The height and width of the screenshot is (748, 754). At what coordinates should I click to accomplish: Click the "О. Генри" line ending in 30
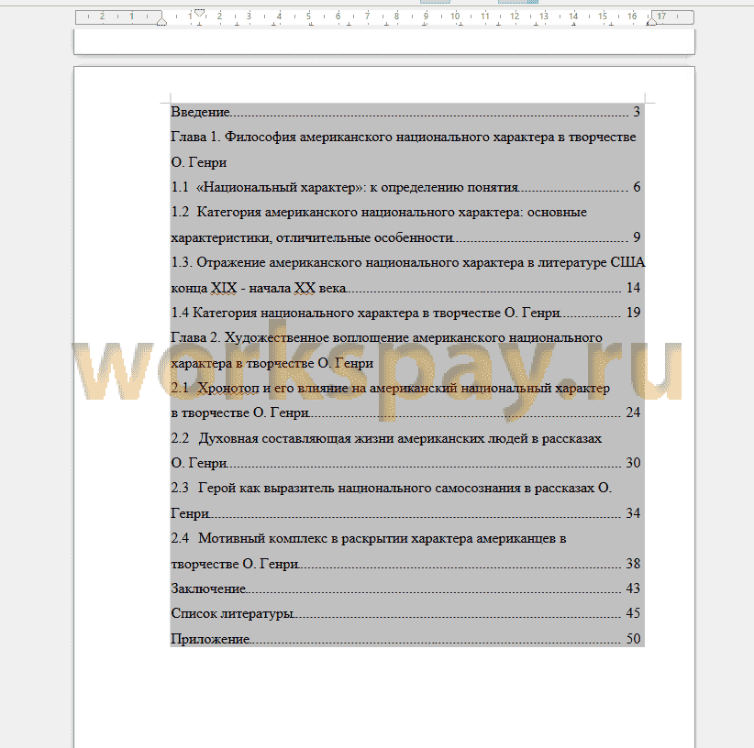coord(405,463)
